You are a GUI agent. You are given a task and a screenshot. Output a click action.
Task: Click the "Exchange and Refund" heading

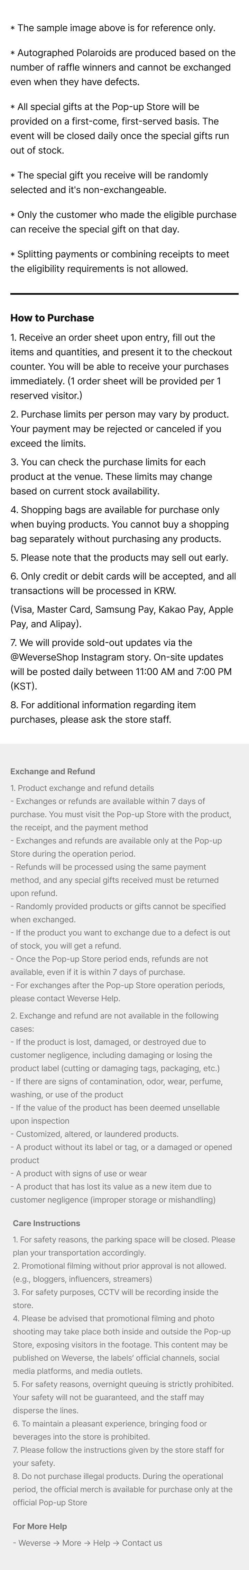click(52, 771)
